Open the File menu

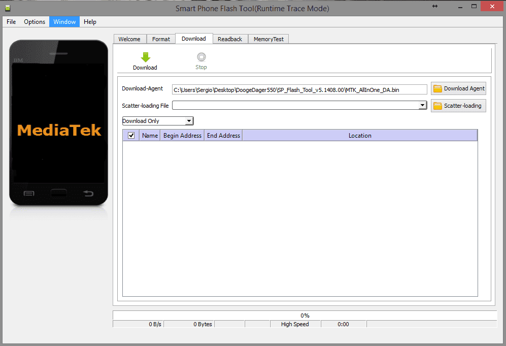click(x=11, y=22)
